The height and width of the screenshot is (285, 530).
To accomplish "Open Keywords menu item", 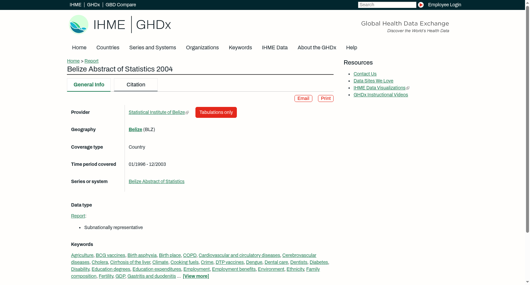I will pyautogui.click(x=240, y=48).
